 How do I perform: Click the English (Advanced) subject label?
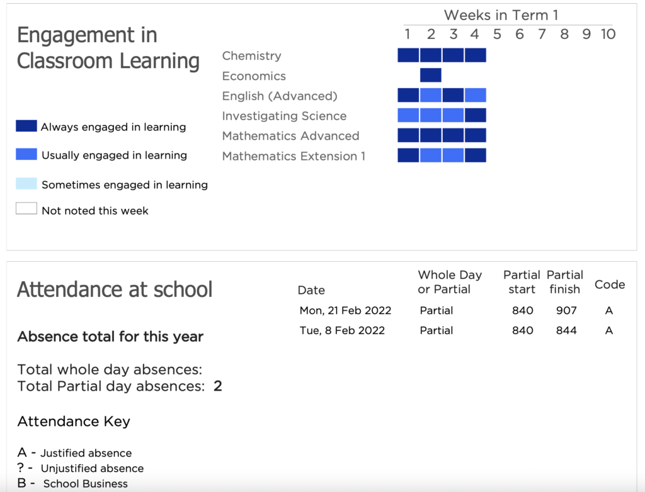point(280,96)
